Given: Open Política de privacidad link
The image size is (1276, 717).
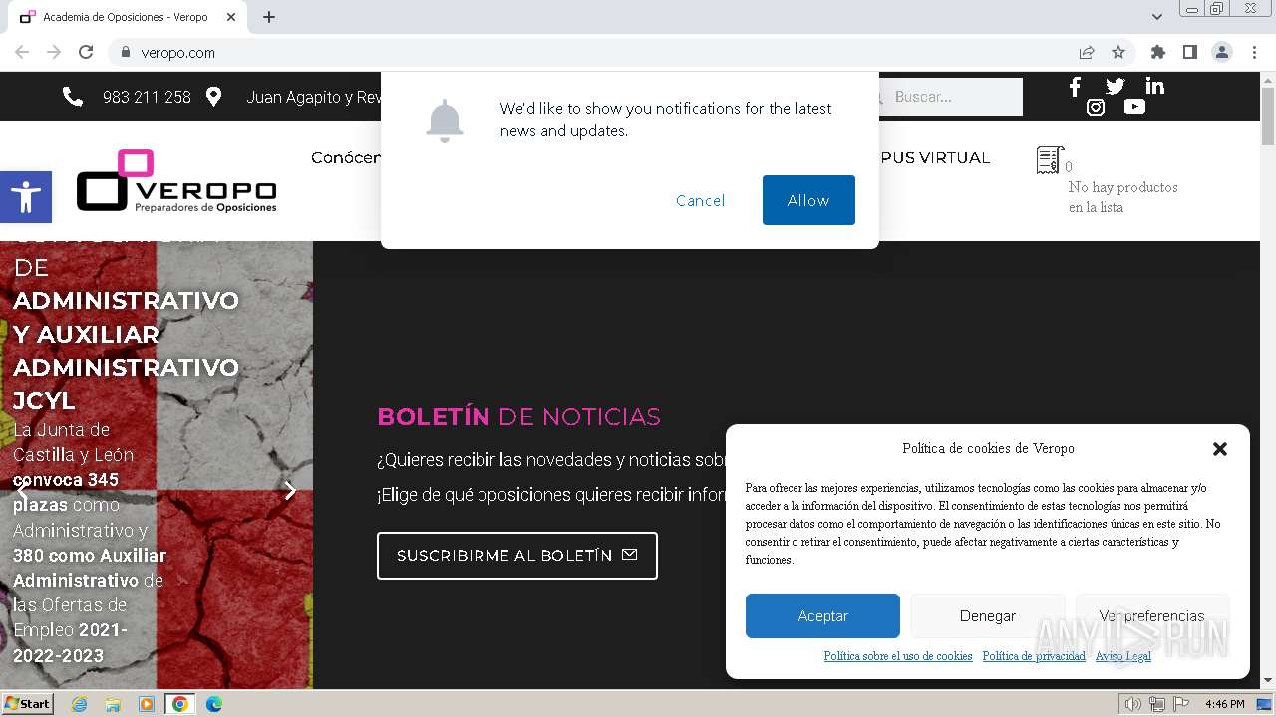Looking at the screenshot, I should pyautogui.click(x=1034, y=656).
